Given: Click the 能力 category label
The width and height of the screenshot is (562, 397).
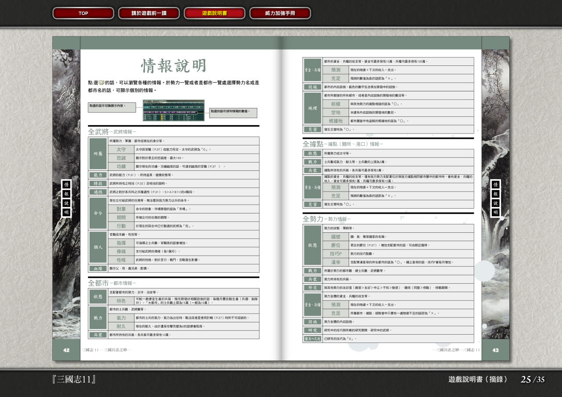Looking at the screenshot, I should 98,175.
